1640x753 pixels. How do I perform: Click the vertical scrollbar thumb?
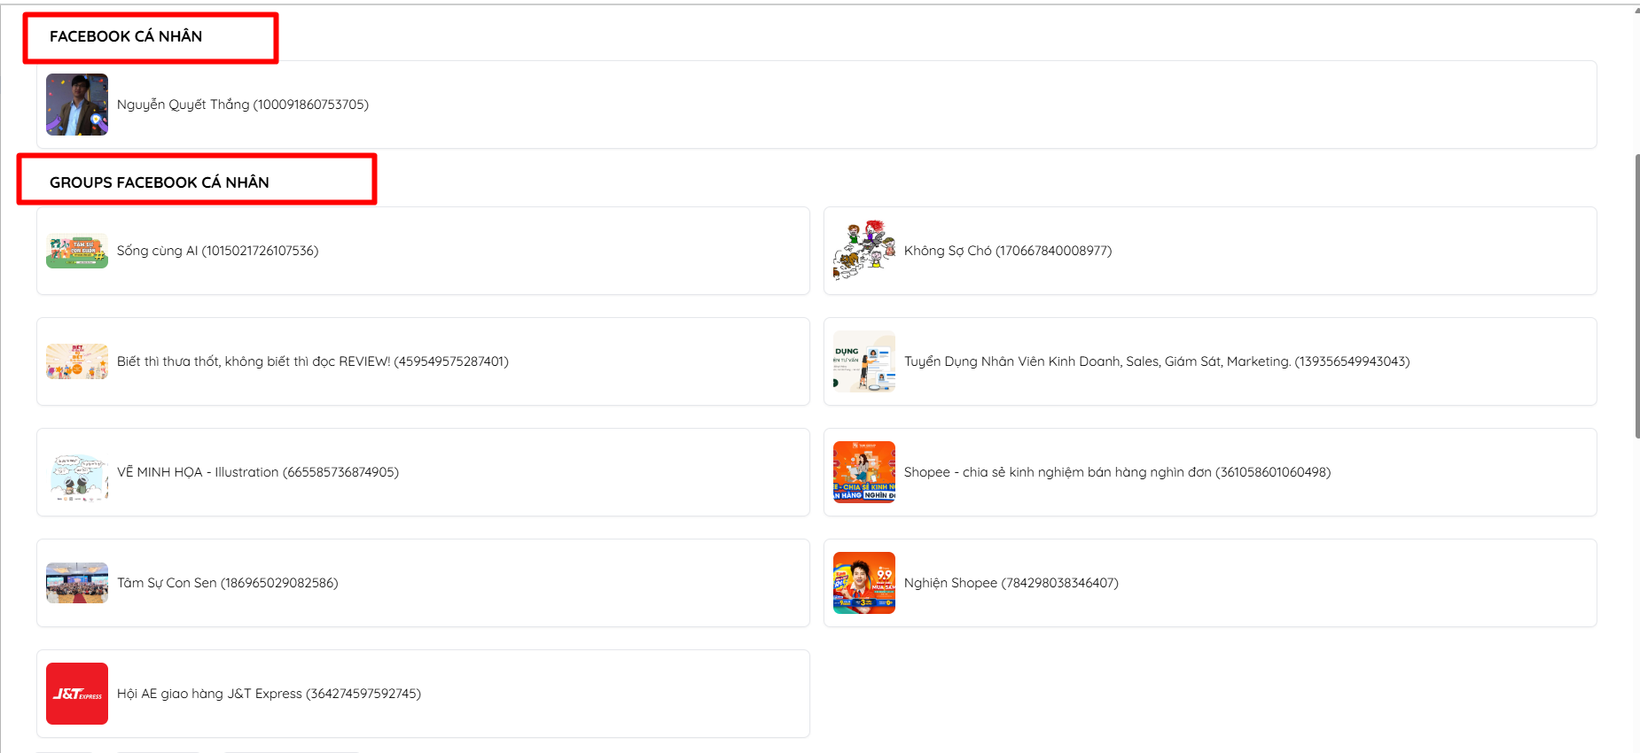[1636, 296]
